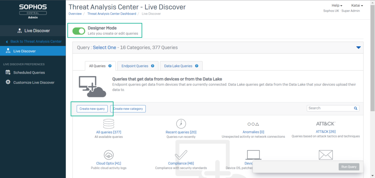Click the Data Lake Queries help icon
The height and width of the screenshot is (178, 375).
(197, 66)
